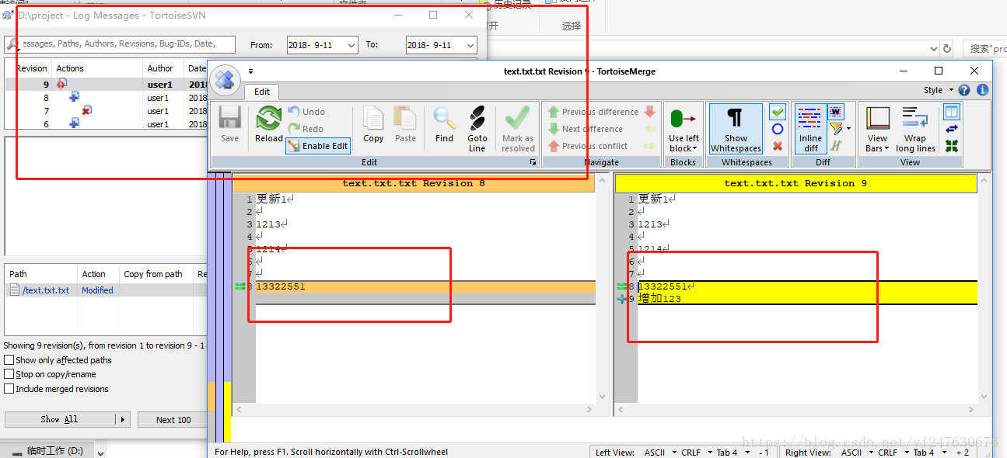Select revision 6 row in the log list
This screenshot has height=458, width=1007.
coord(106,123)
